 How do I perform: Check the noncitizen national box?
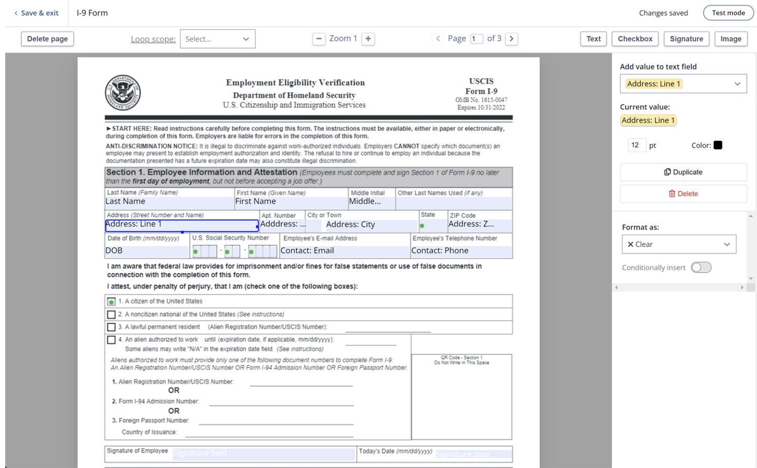point(111,315)
